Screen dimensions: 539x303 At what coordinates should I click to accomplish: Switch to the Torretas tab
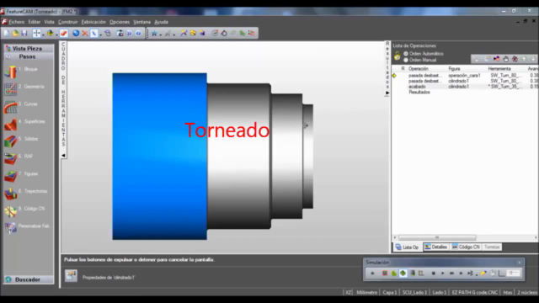[x=492, y=247]
